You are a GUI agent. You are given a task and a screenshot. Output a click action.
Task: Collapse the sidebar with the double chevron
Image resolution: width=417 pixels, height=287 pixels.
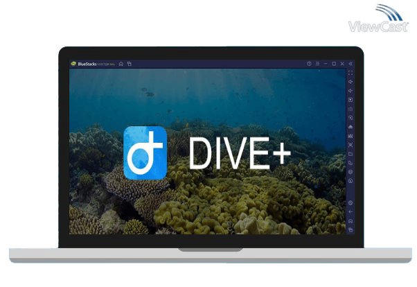click(x=351, y=64)
